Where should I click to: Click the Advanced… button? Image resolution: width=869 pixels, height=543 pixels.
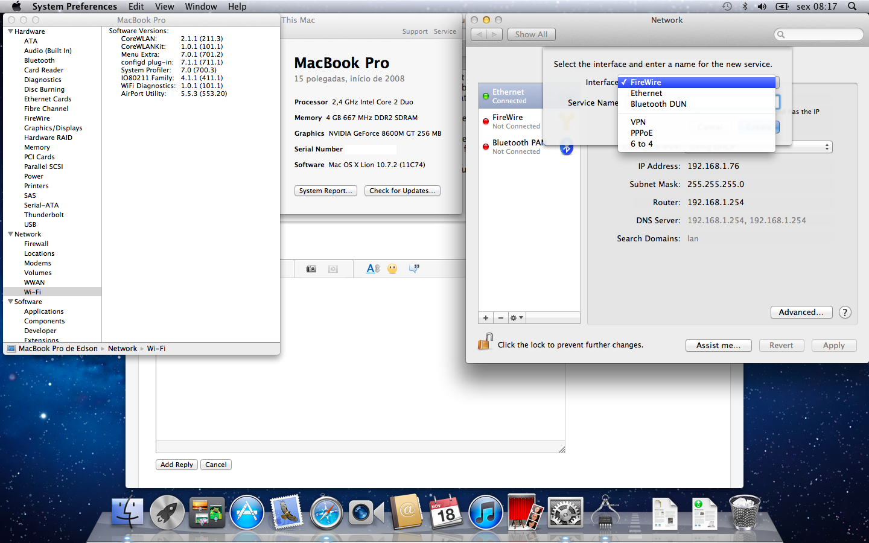point(801,313)
